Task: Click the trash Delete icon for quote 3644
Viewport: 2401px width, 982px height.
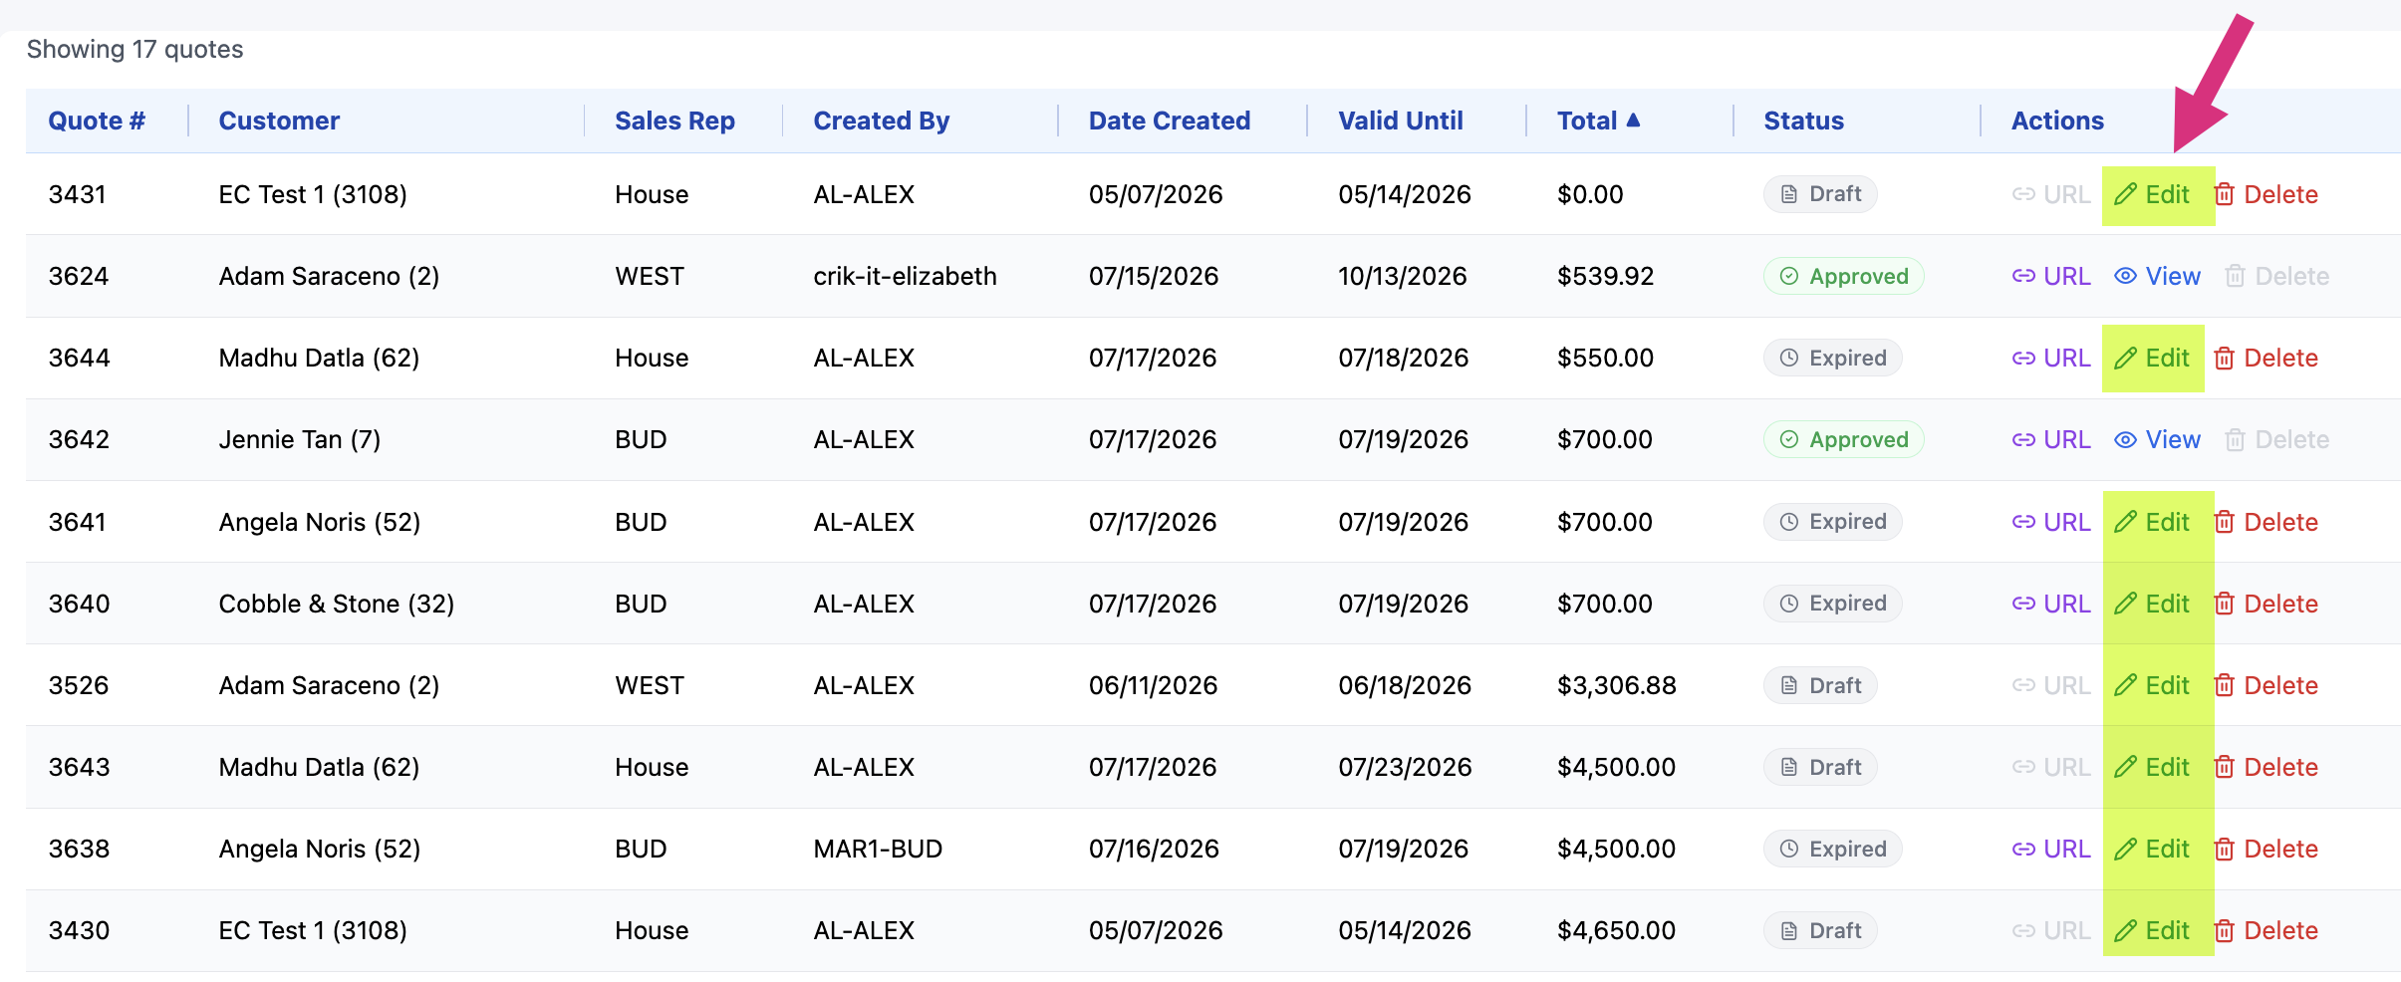Action: 2225,358
